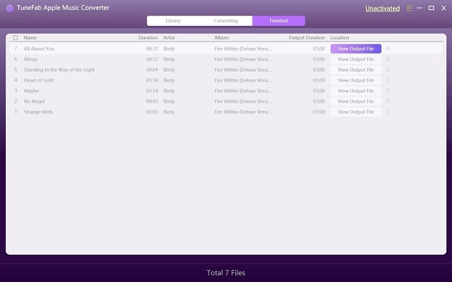View Output File for Wings
452x282 pixels.
(356, 59)
